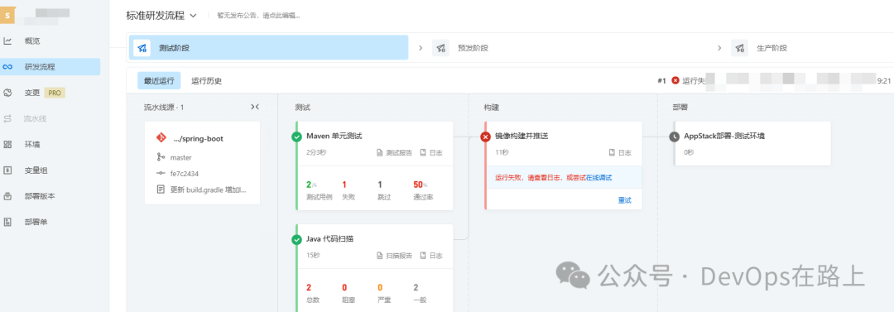Viewport: 894px width, 312px height.
Task: Open 扫描报告 for Java code scan
Action: 394,256
